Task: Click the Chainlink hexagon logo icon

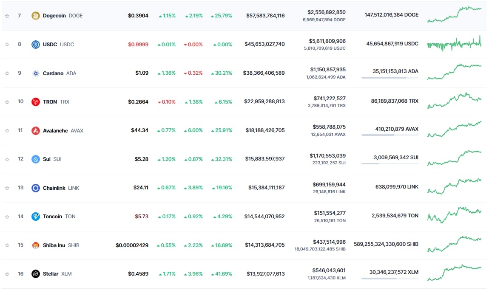Action: [36, 188]
